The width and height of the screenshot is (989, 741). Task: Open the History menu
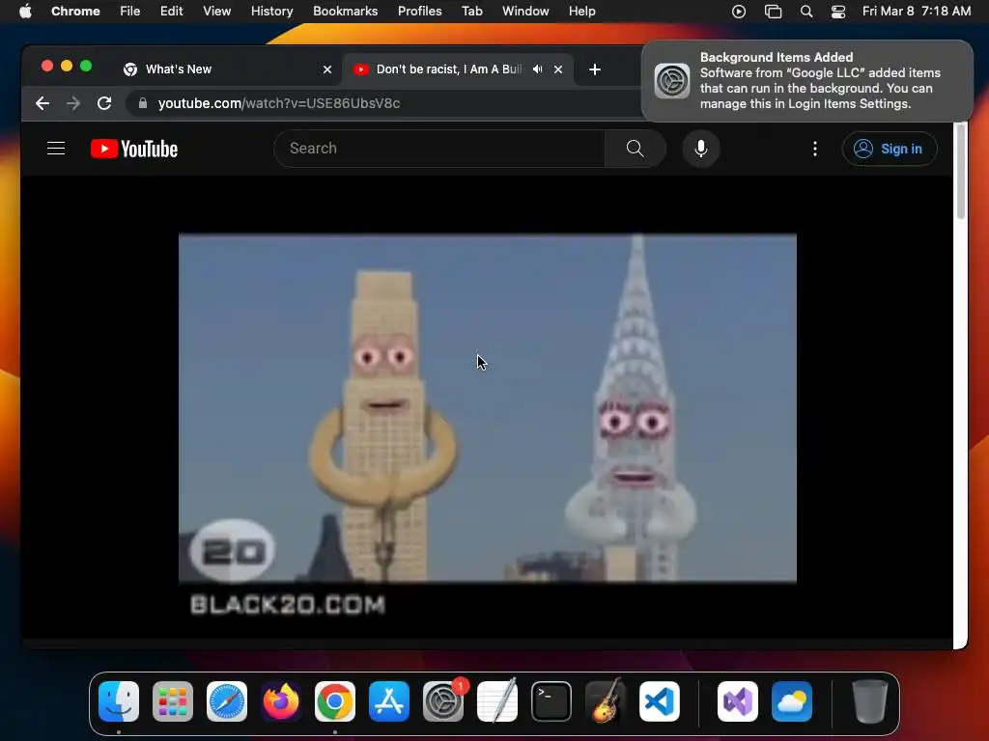(x=271, y=12)
